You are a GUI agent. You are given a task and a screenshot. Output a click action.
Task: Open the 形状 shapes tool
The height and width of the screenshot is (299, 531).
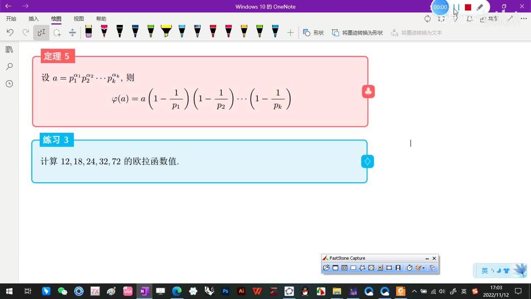313,32
